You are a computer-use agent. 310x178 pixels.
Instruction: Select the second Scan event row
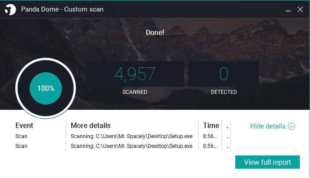21,146
